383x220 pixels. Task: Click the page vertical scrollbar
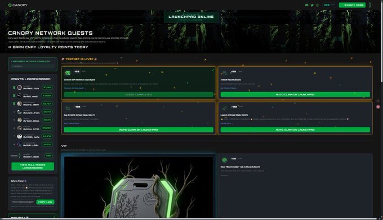point(382,42)
